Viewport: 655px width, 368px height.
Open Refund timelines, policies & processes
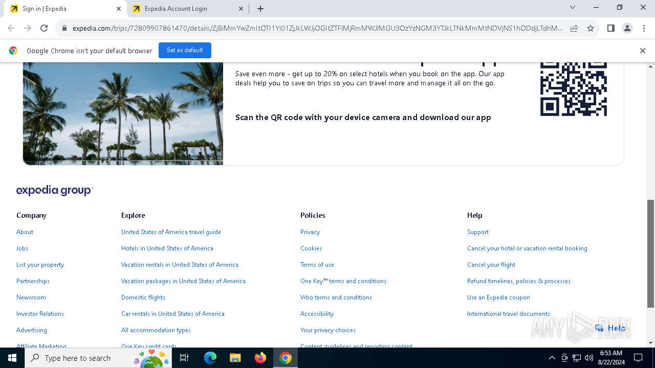coord(519,281)
